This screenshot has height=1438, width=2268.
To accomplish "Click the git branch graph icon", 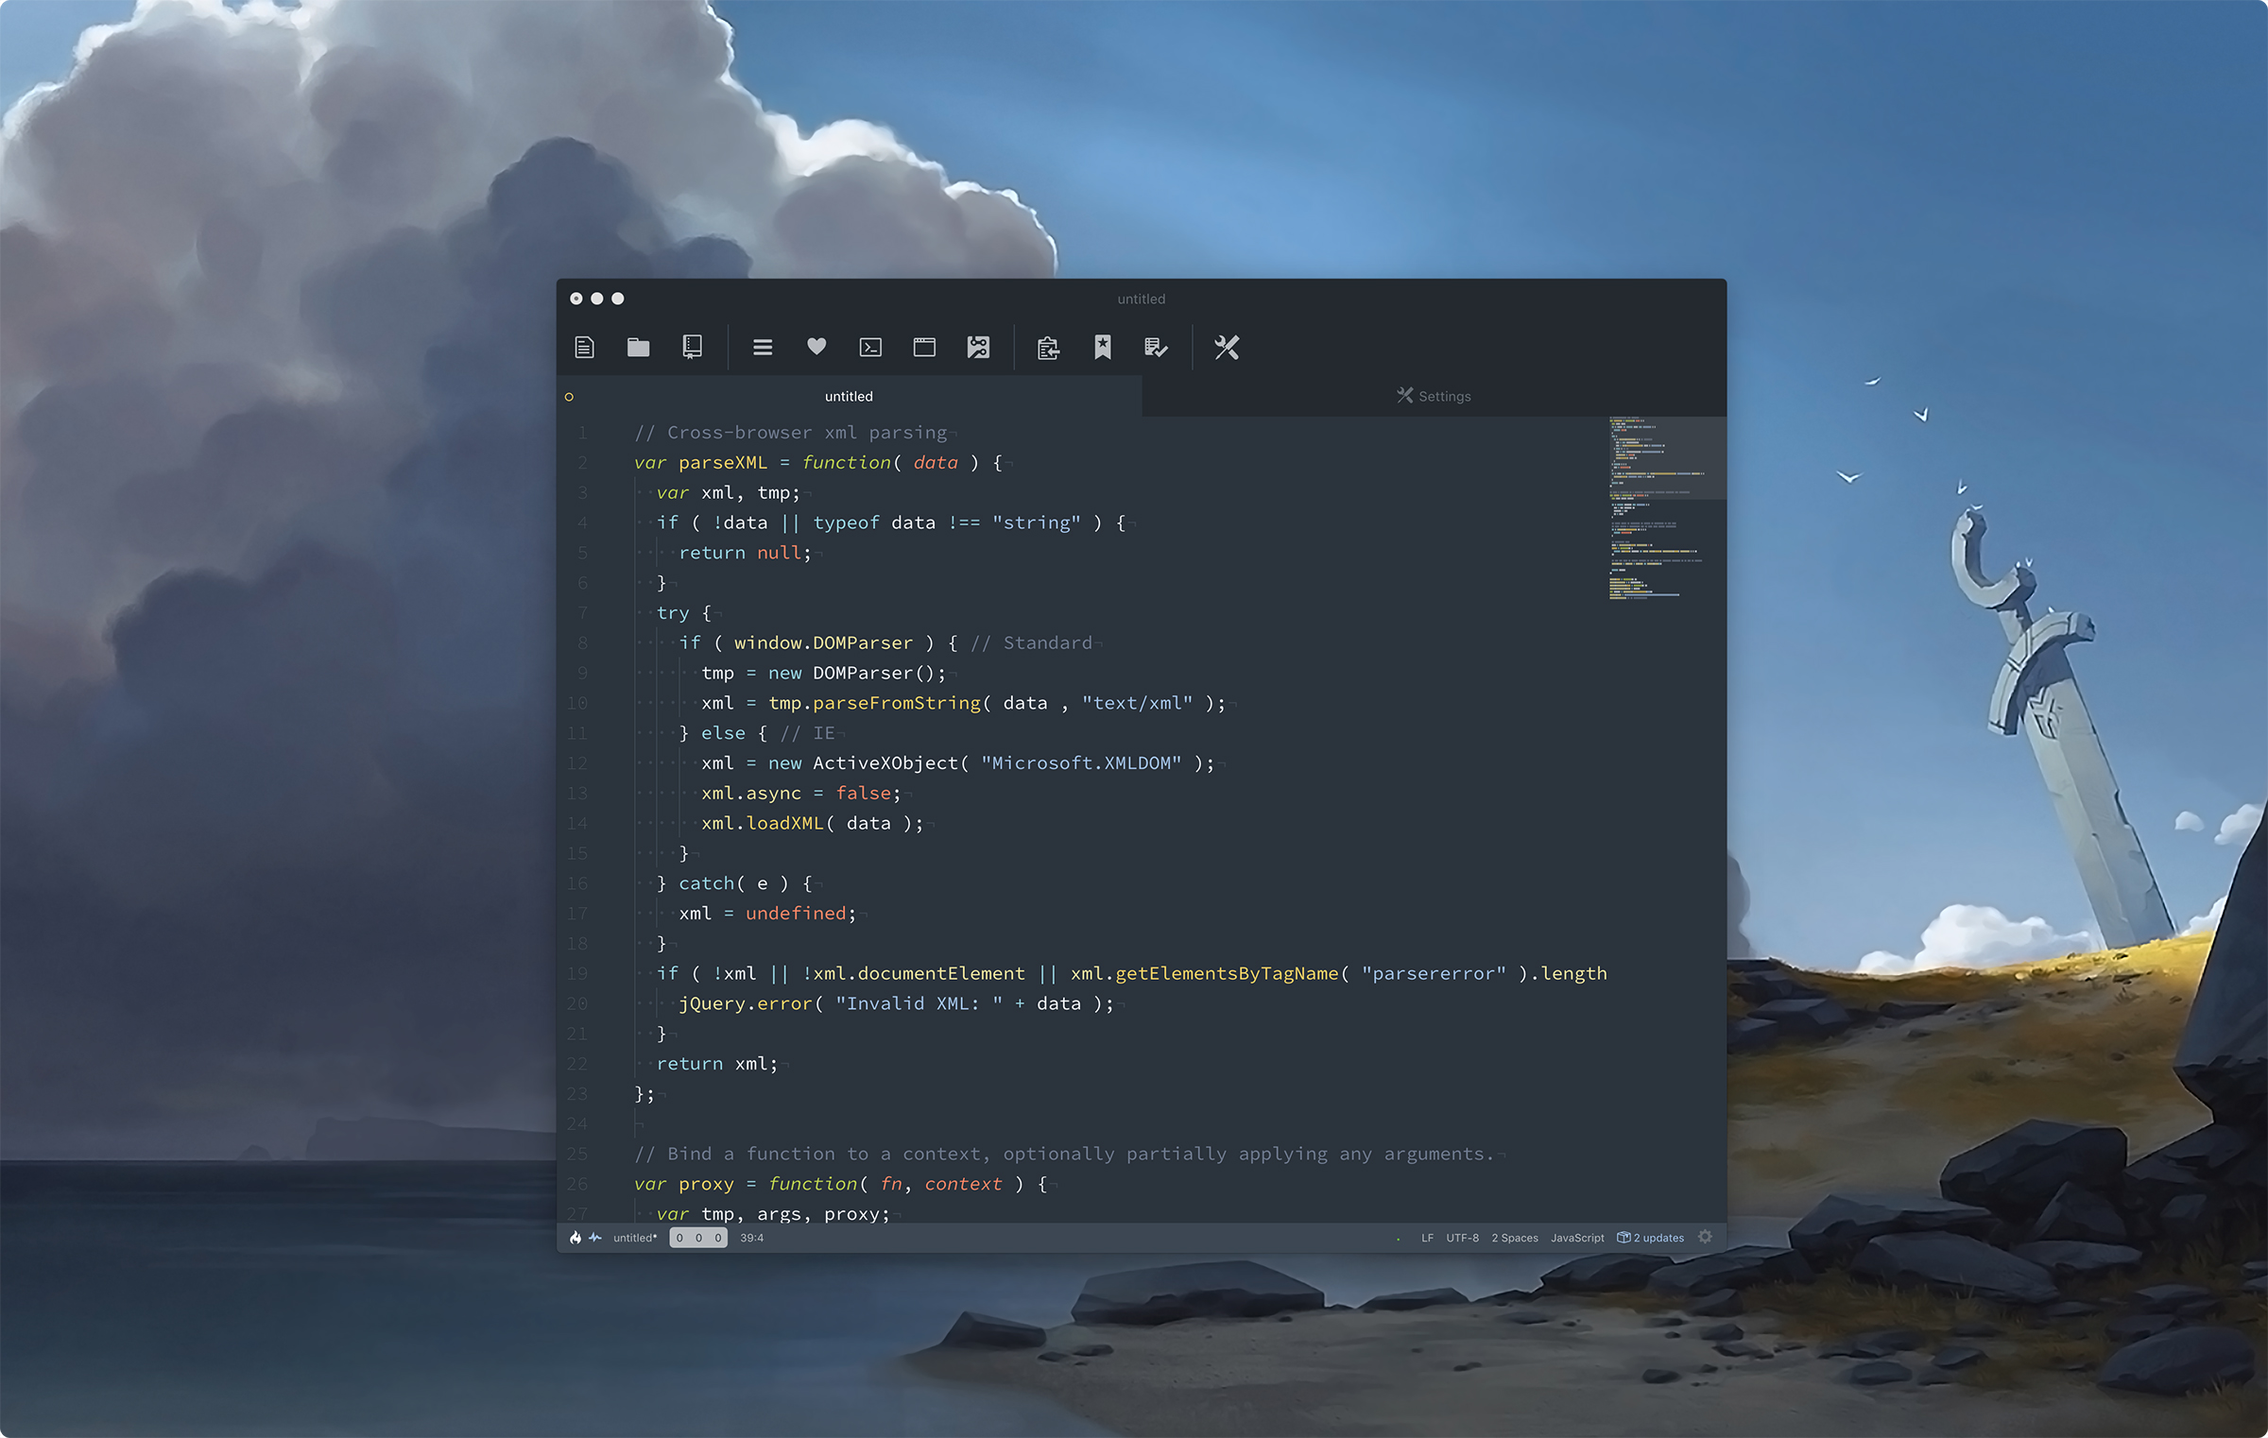I will pos(978,348).
